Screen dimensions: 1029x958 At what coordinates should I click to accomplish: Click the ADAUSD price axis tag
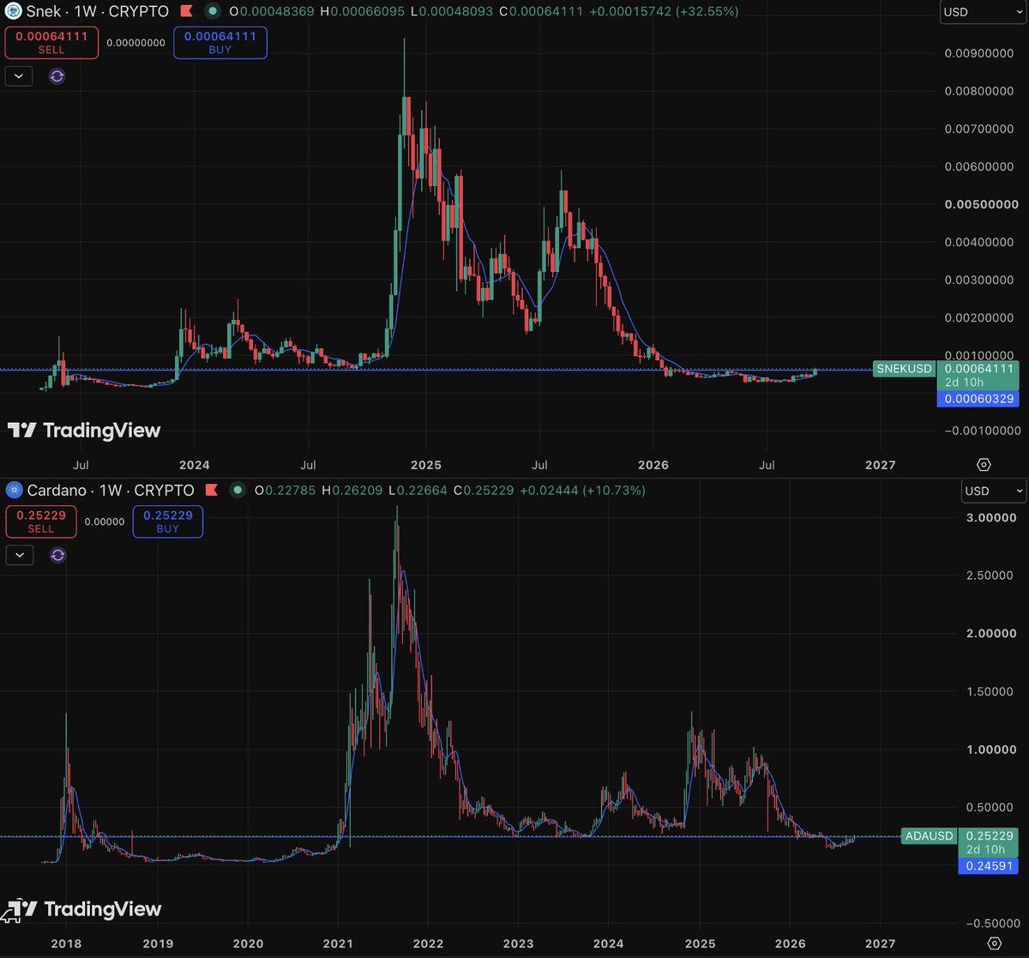929,836
